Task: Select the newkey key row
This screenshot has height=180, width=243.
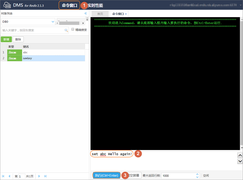Action: point(43,58)
